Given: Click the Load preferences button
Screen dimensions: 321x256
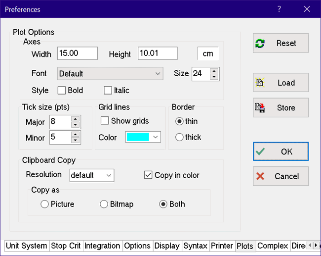Looking at the screenshot, I should coord(281,83).
